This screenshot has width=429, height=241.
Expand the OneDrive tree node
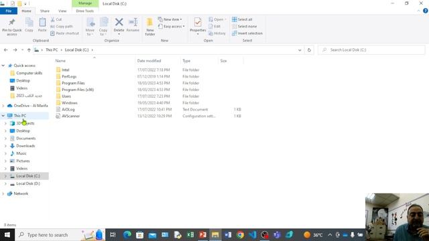3,106
